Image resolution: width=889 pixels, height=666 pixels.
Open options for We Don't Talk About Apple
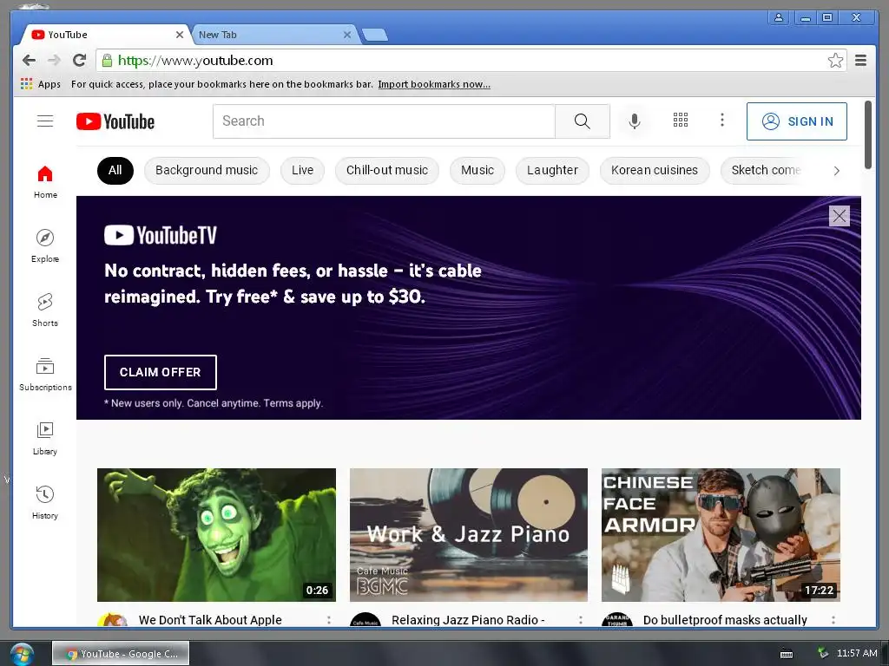click(329, 620)
